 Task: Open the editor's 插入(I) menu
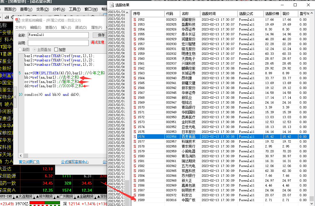pos(66,28)
